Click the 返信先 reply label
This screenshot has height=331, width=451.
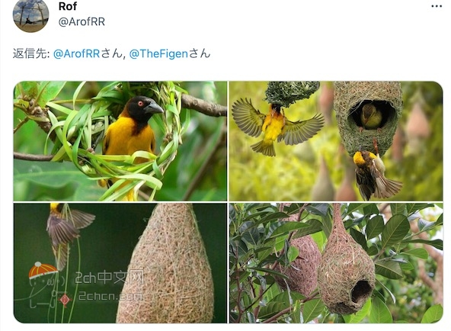coord(31,54)
